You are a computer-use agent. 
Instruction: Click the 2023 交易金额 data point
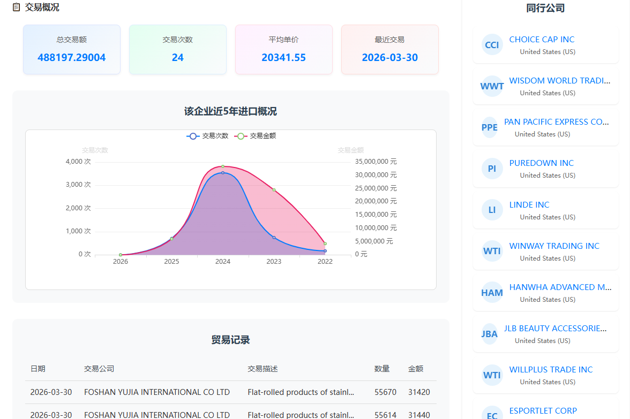point(274,190)
